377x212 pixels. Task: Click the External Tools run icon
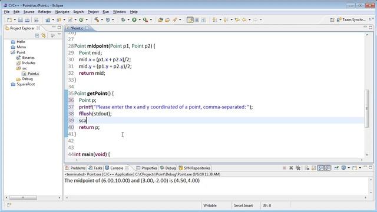[x=145, y=20]
